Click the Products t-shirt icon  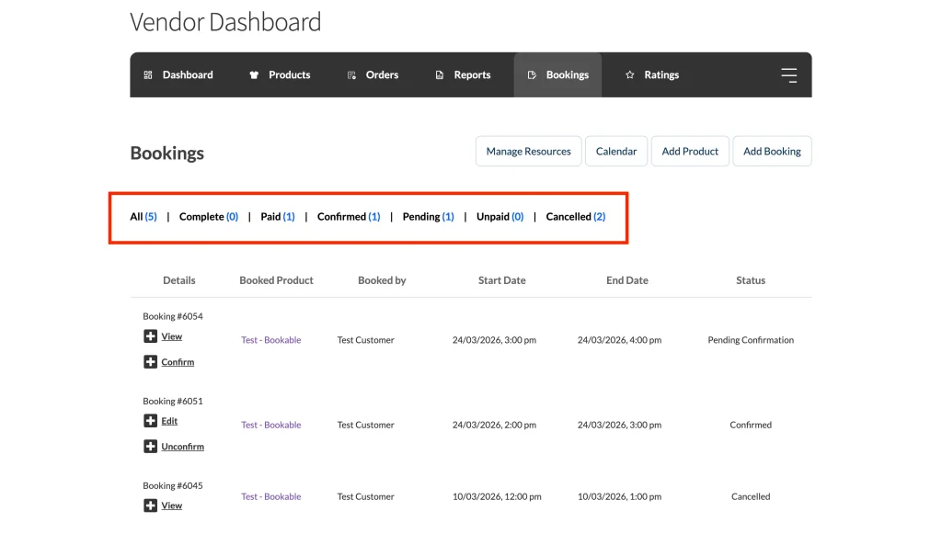click(254, 75)
